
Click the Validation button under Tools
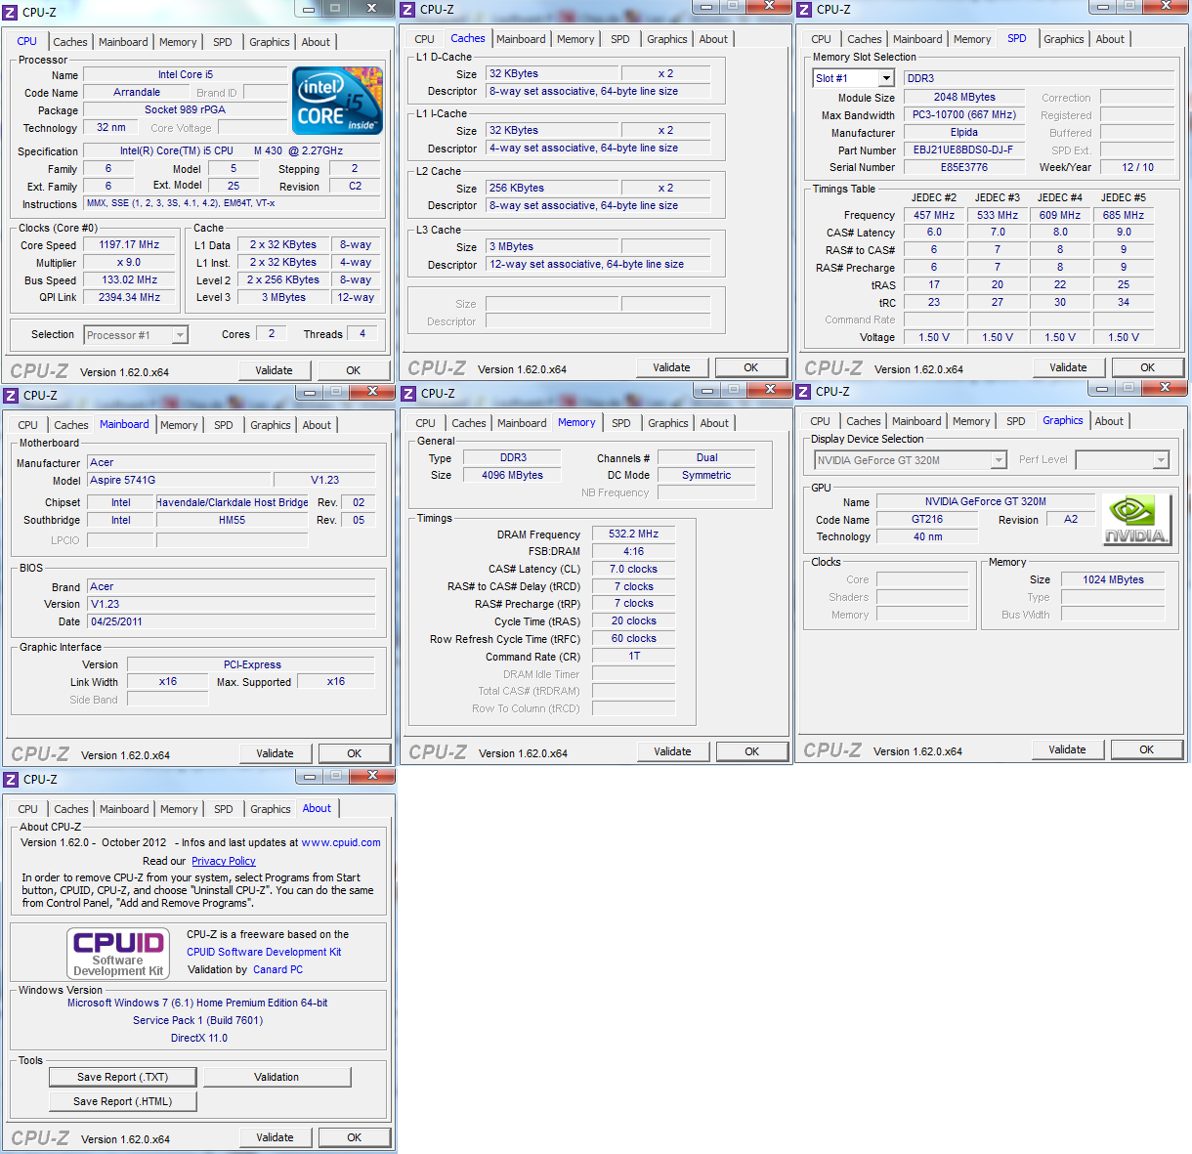[x=277, y=1077]
